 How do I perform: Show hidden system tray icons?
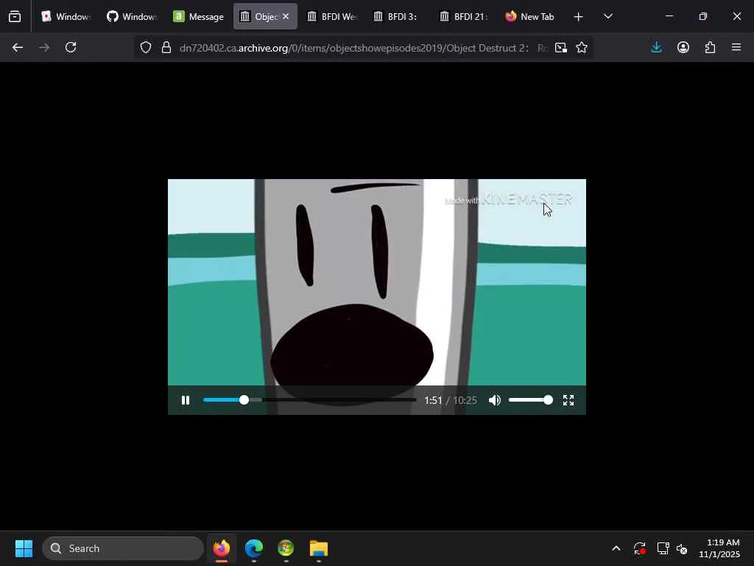[616, 548]
